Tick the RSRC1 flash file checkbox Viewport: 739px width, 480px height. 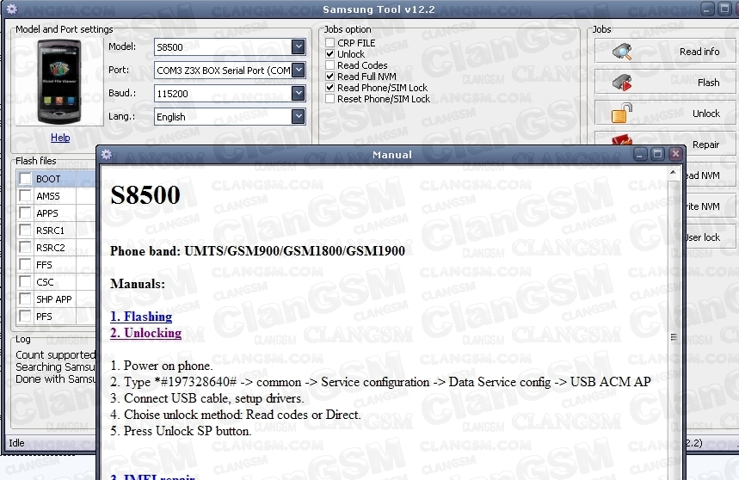[x=25, y=231]
